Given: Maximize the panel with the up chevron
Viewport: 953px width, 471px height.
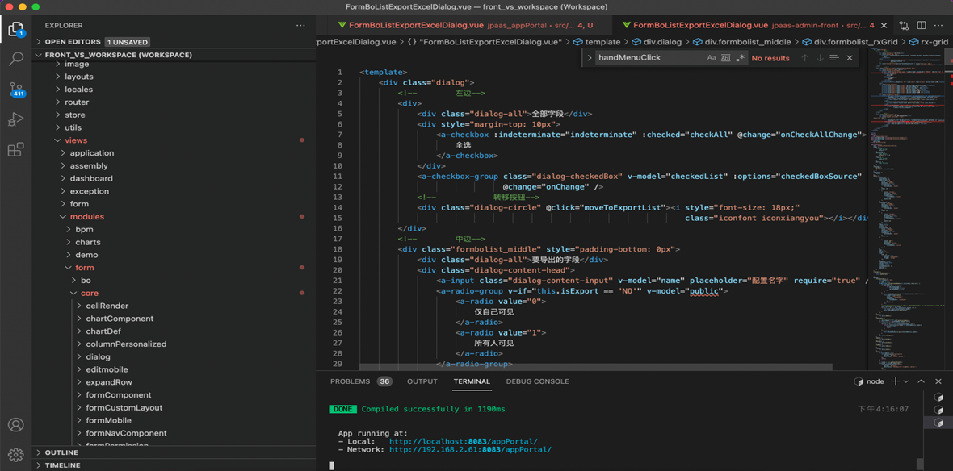Looking at the screenshot, I should pos(921,381).
